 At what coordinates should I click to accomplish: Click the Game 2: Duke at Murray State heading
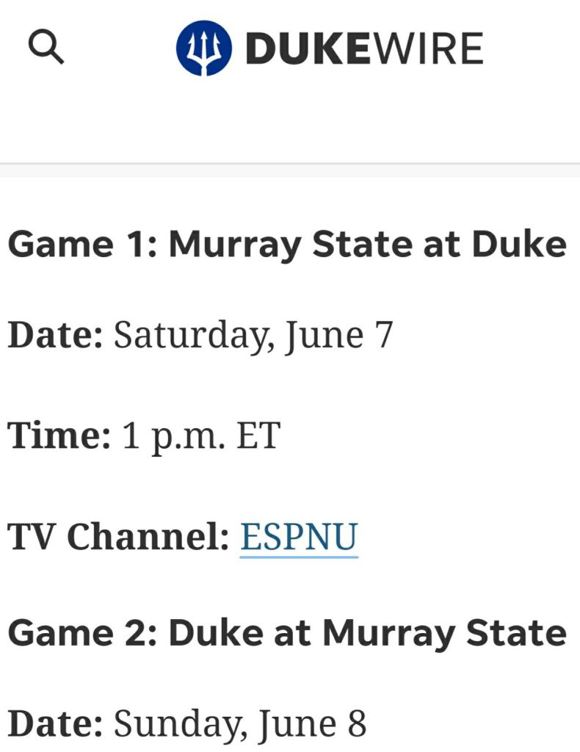click(x=287, y=633)
